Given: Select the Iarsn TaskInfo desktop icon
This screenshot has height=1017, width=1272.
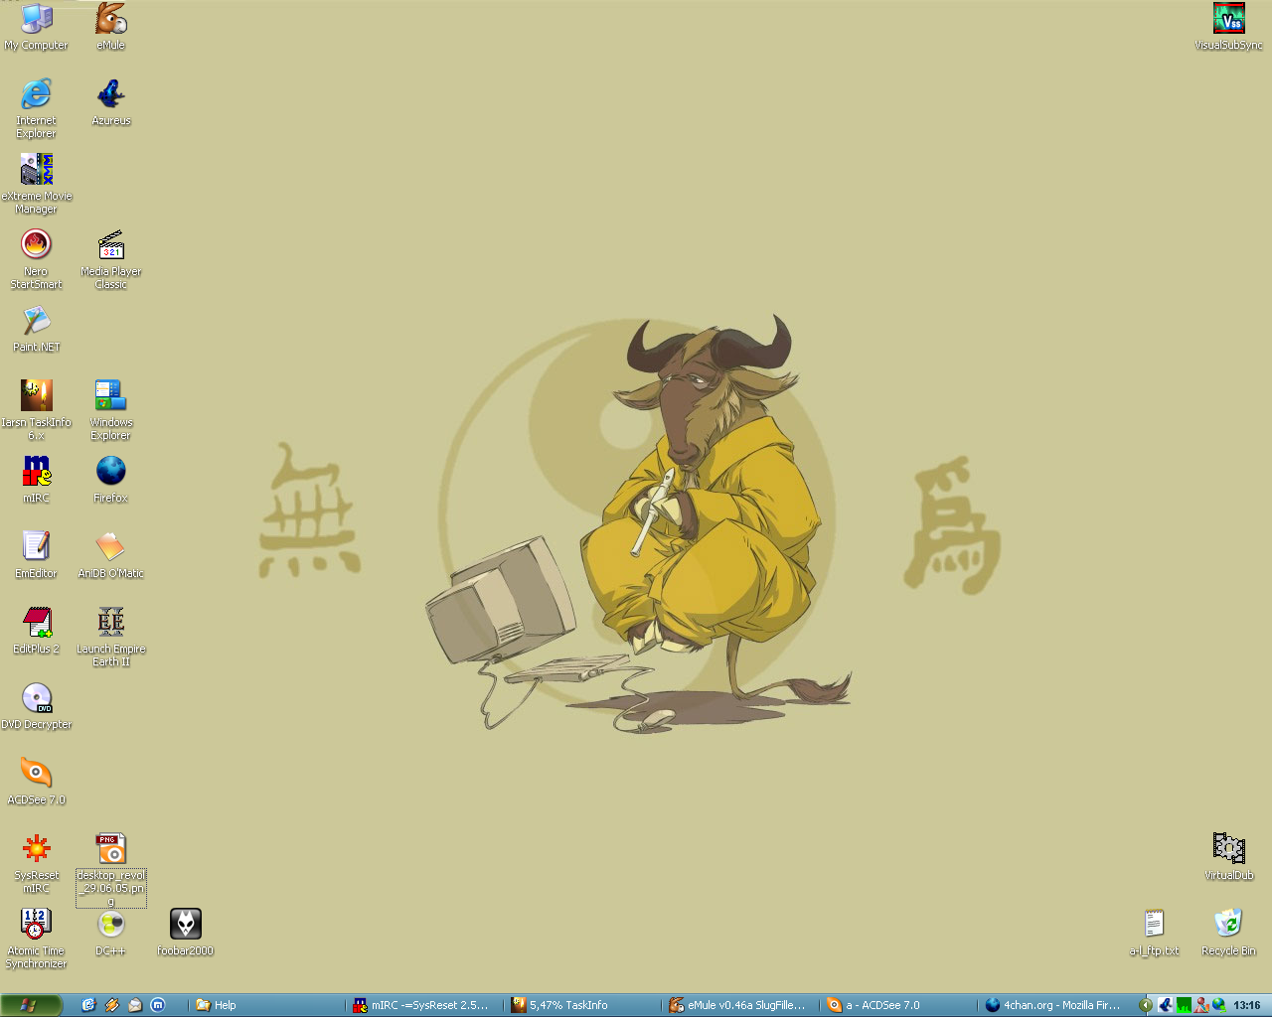Looking at the screenshot, I should click(37, 410).
